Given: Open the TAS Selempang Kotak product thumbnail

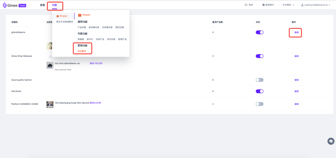Looking at the screenshot, I should (50, 104).
